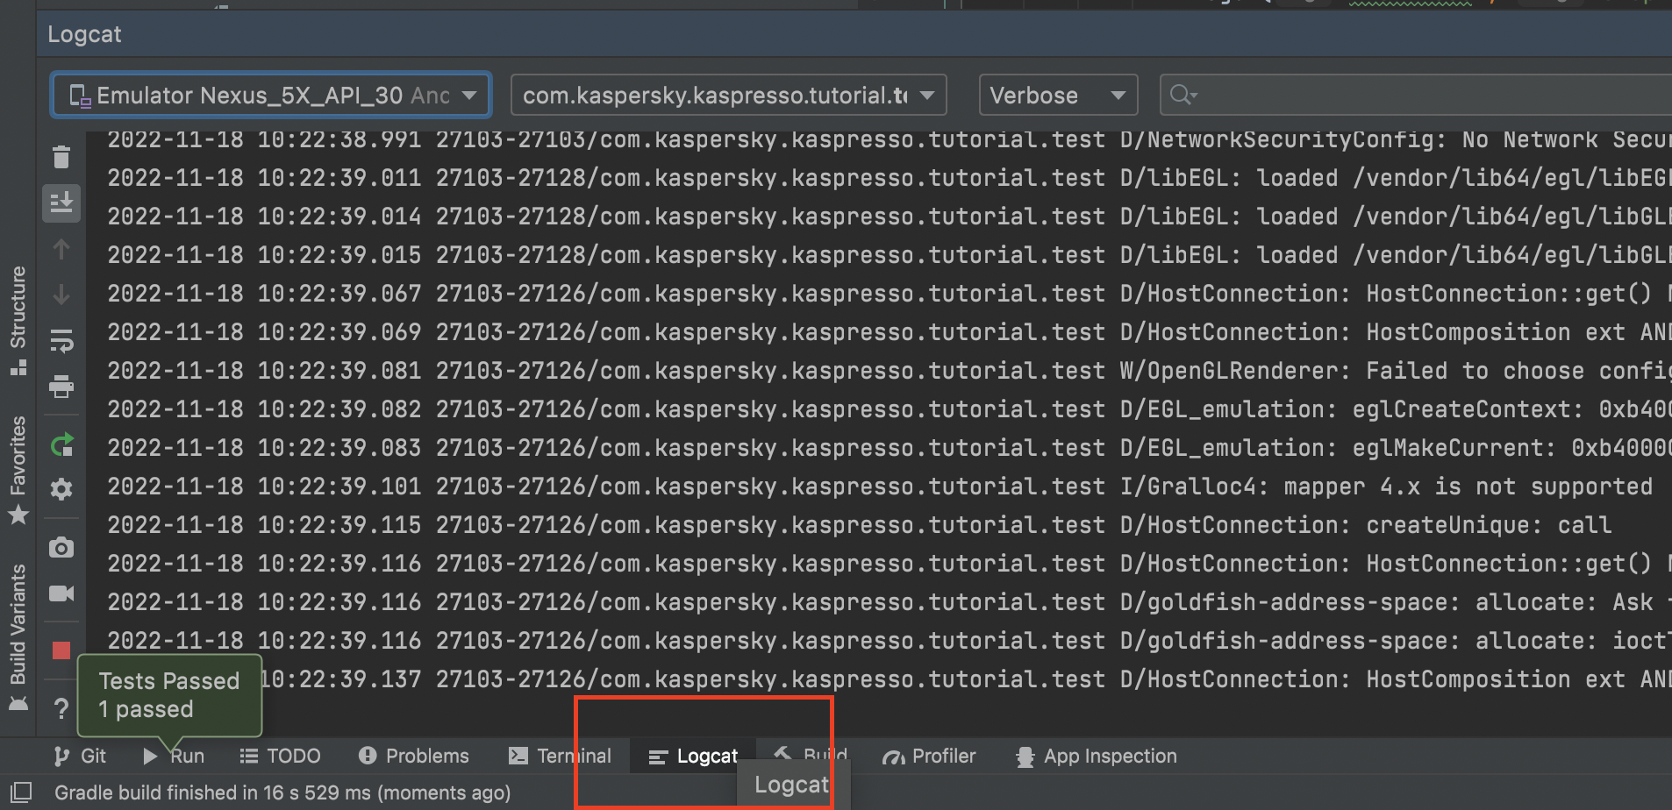Open the Problems tool window tab
The width and height of the screenshot is (1672, 810).
pyautogui.click(x=414, y=756)
